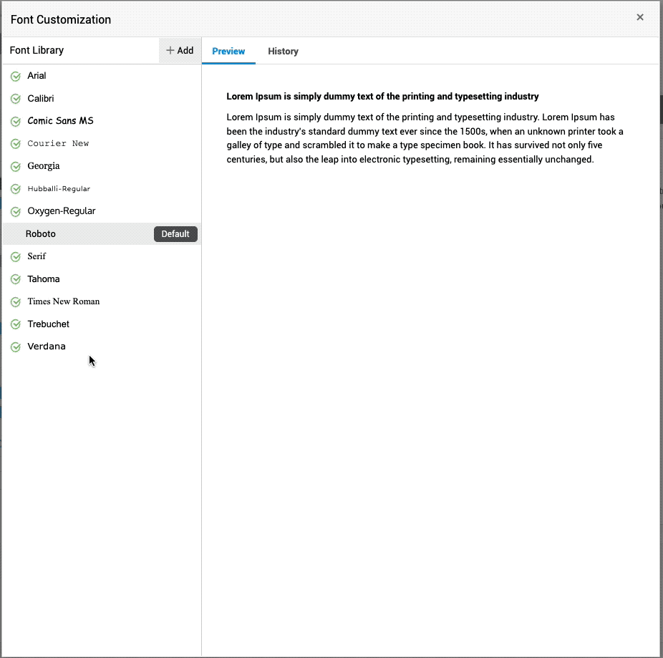Click the check icon next to Oxygen-Regular
663x658 pixels.
[x=16, y=211]
